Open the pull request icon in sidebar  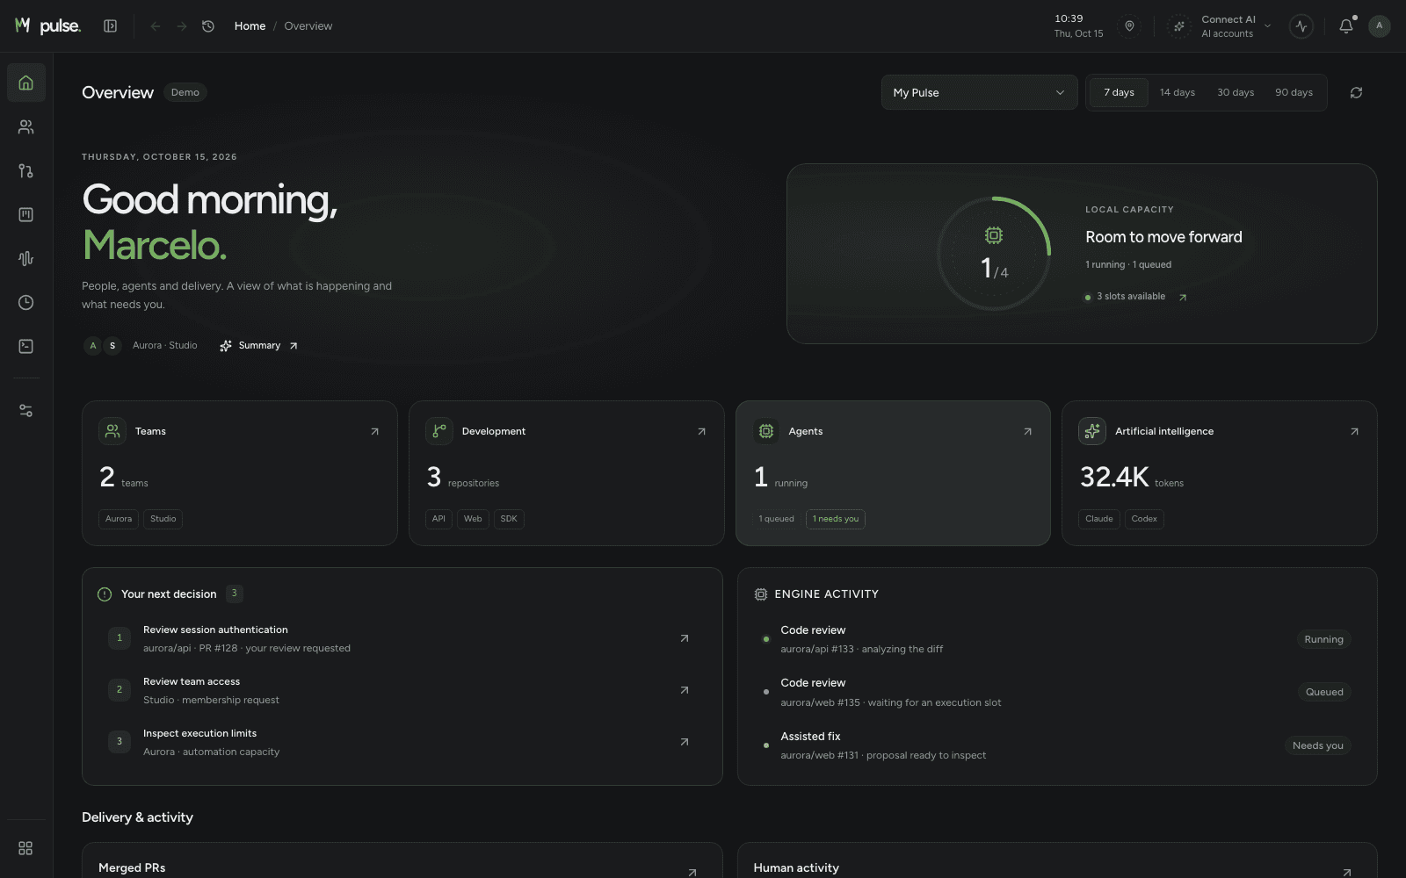[x=26, y=171]
